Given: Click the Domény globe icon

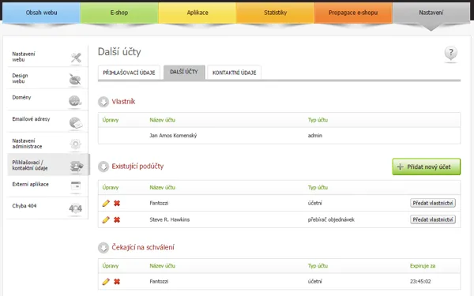Looking at the screenshot, I should coord(75,101).
